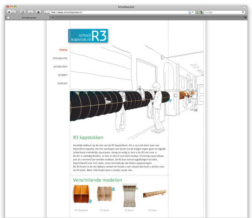
Task: Click the green badge on R3 Boom
Action: click(137, 188)
